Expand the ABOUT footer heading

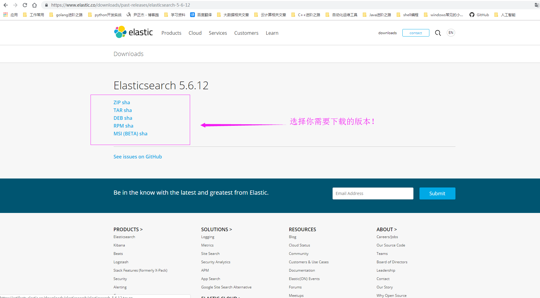pyautogui.click(x=386, y=229)
